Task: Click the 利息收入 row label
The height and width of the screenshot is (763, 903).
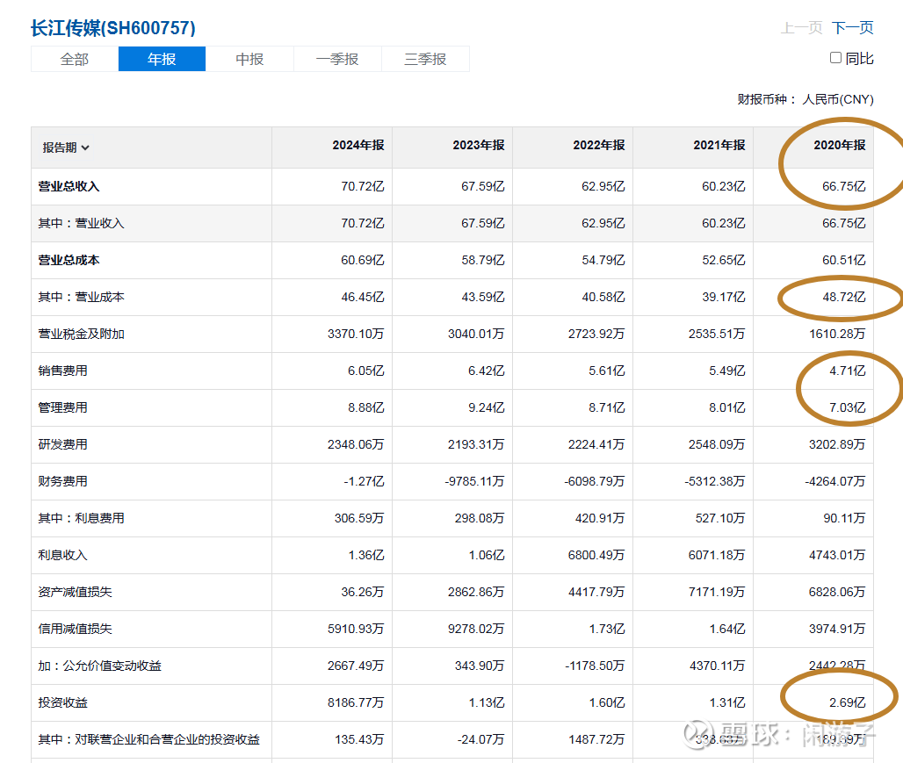Action: [62, 555]
